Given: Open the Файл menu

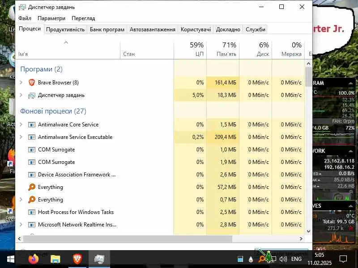Looking at the screenshot, I should pyautogui.click(x=25, y=18).
